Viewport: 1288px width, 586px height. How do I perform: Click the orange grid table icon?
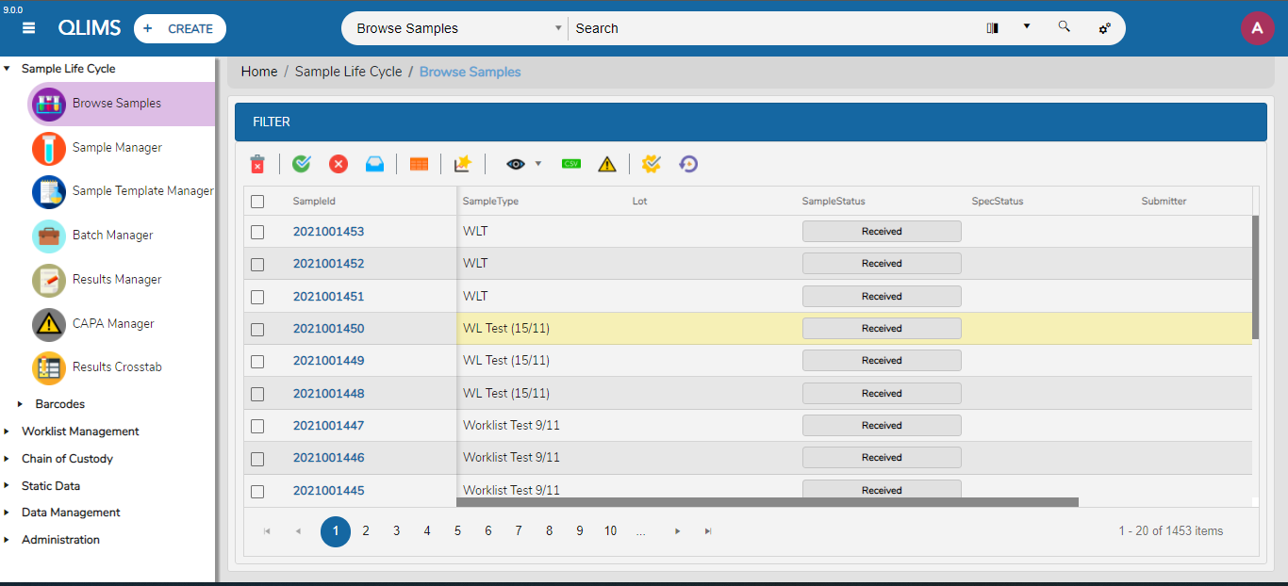pyautogui.click(x=419, y=164)
